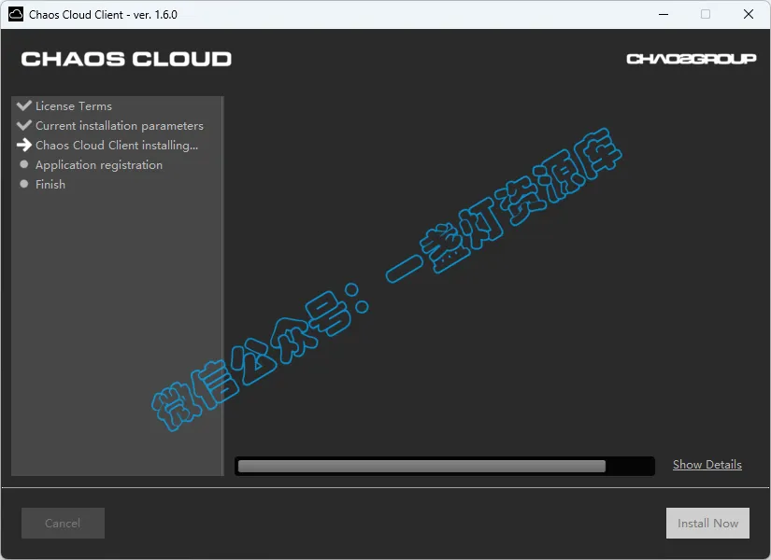
Task: Click the Show Details link
Action: tap(707, 465)
